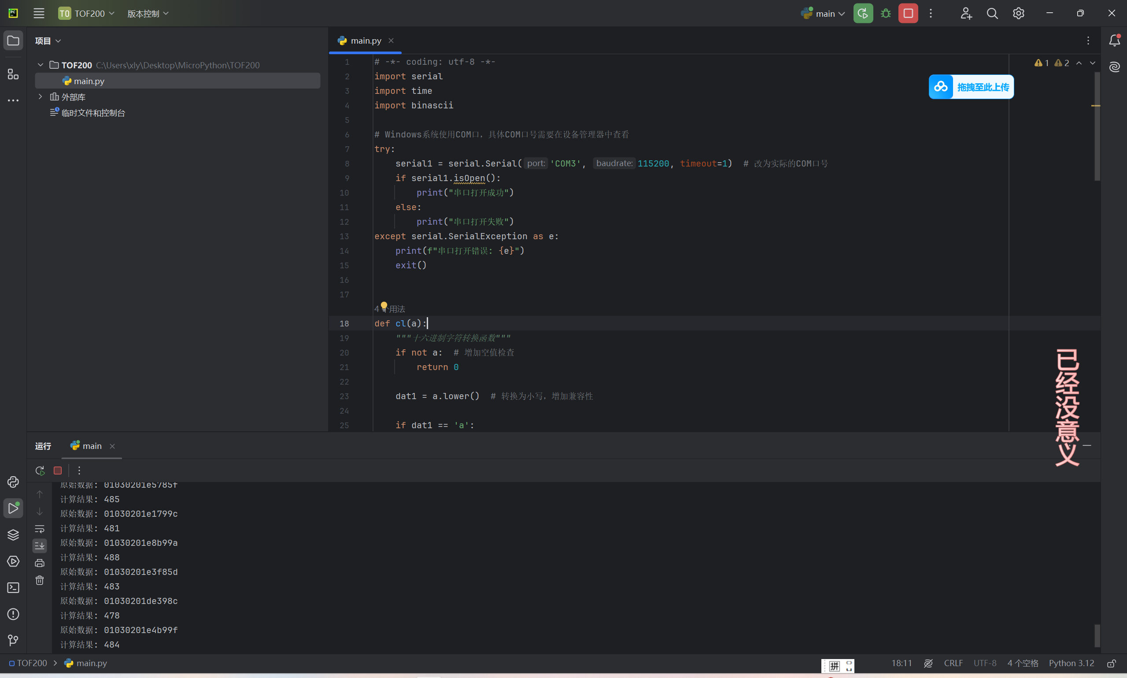1127x678 pixels.
Task: Expand the 外部库 tree node
Action: [x=40, y=97]
